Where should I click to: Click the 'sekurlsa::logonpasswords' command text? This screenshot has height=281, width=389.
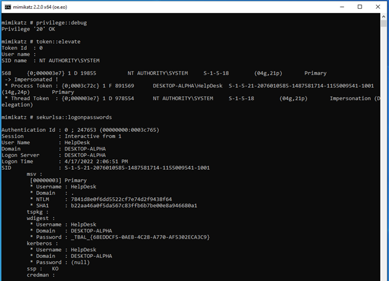(74, 117)
